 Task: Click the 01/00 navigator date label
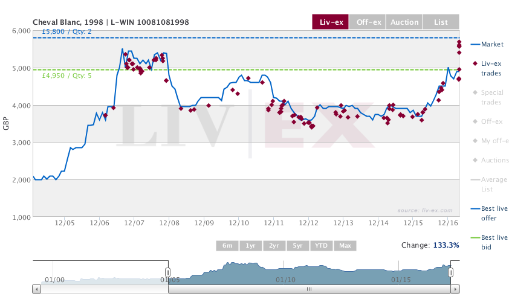click(x=54, y=280)
